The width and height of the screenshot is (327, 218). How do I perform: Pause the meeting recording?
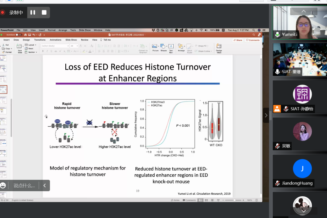point(33,12)
